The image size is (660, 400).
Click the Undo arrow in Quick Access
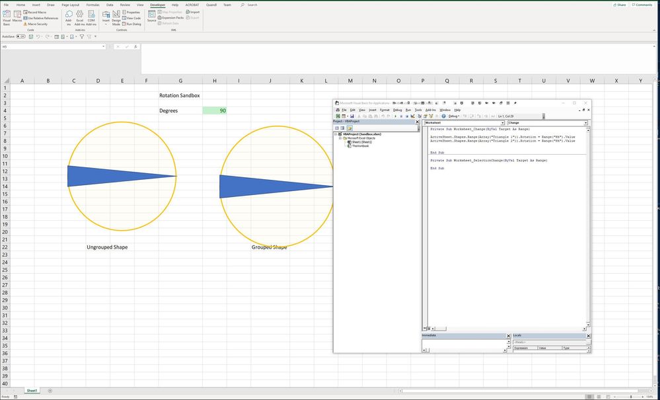tap(38, 36)
